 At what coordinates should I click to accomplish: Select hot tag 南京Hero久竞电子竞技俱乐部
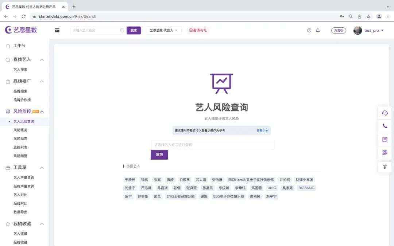coord(251,180)
